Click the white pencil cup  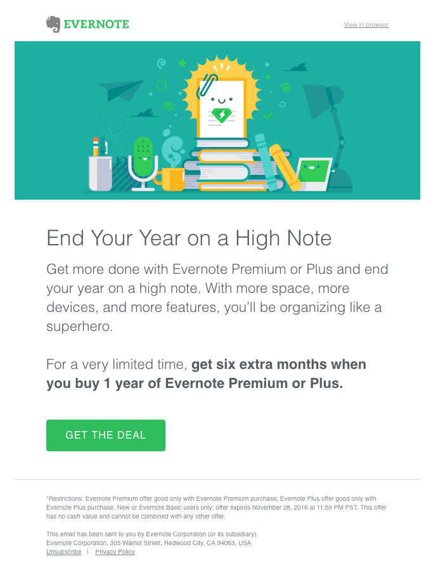100,172
